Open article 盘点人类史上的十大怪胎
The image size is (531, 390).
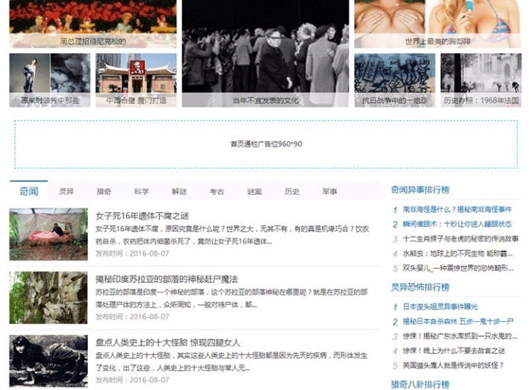tap(168, 342)
